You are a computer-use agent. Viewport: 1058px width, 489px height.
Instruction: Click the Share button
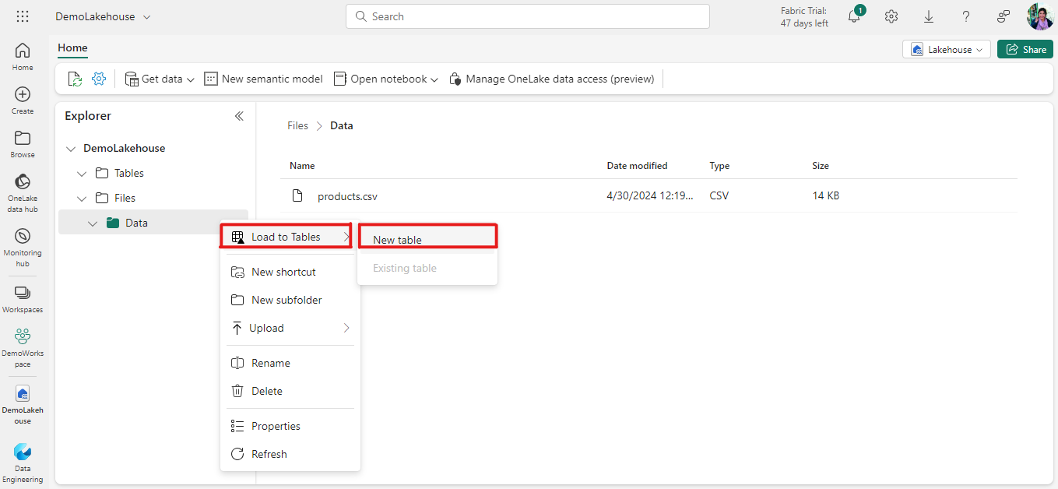point(1025,49)
